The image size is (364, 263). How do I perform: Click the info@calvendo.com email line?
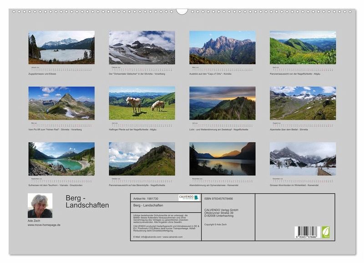click(x=158, y=237)
